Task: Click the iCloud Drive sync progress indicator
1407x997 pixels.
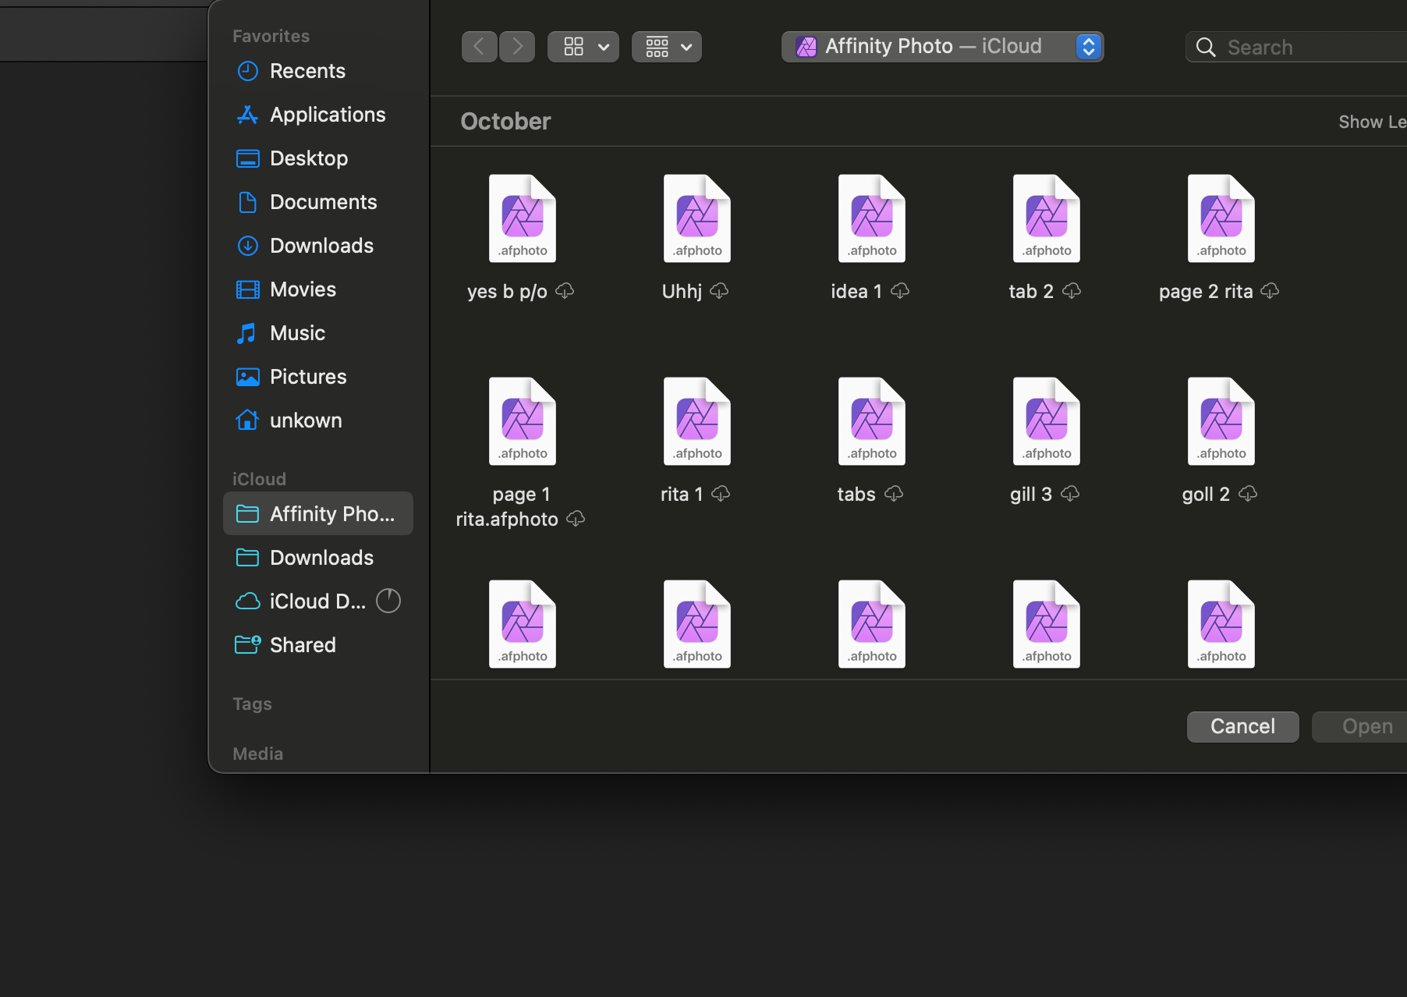Action: pos(388,601)
